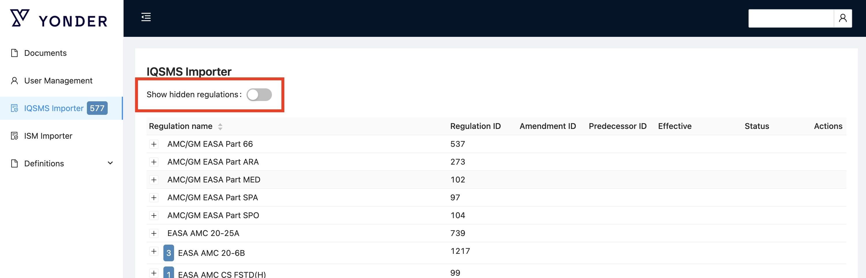Click the User Management person icon
The image size is (866, 278).
pyautogui.click(x=14, y=81)
